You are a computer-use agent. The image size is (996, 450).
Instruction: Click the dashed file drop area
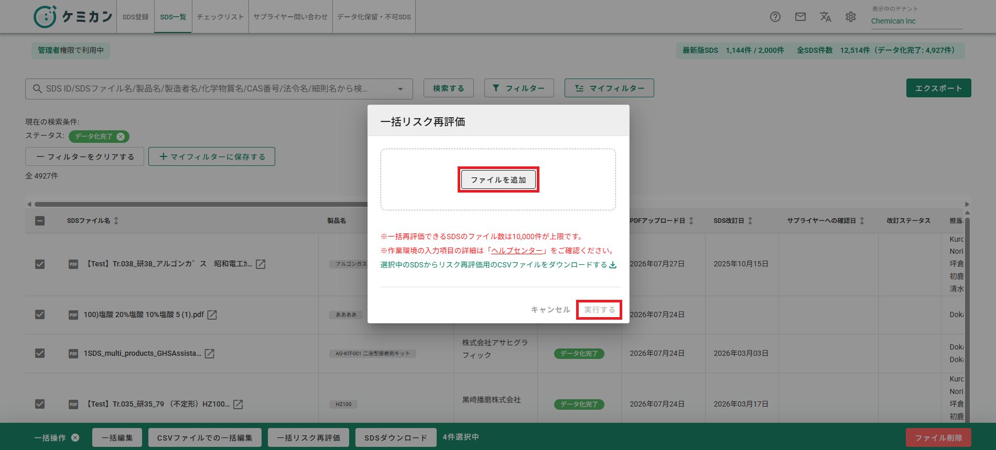click(498, 179)
